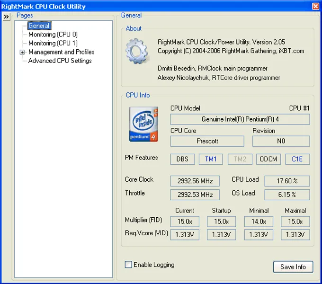Click the Current Req.Vcore value 1.313V
The height and width of the screenshot is (284, 322).
185,234
